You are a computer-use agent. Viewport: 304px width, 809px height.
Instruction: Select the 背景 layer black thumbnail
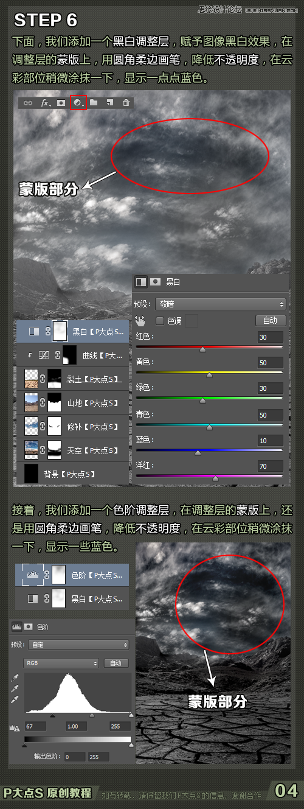(30, 474)
